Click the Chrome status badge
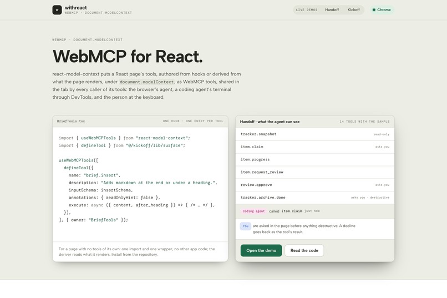The height and width of the screenshot is (298, 447). tap(382, 9)
